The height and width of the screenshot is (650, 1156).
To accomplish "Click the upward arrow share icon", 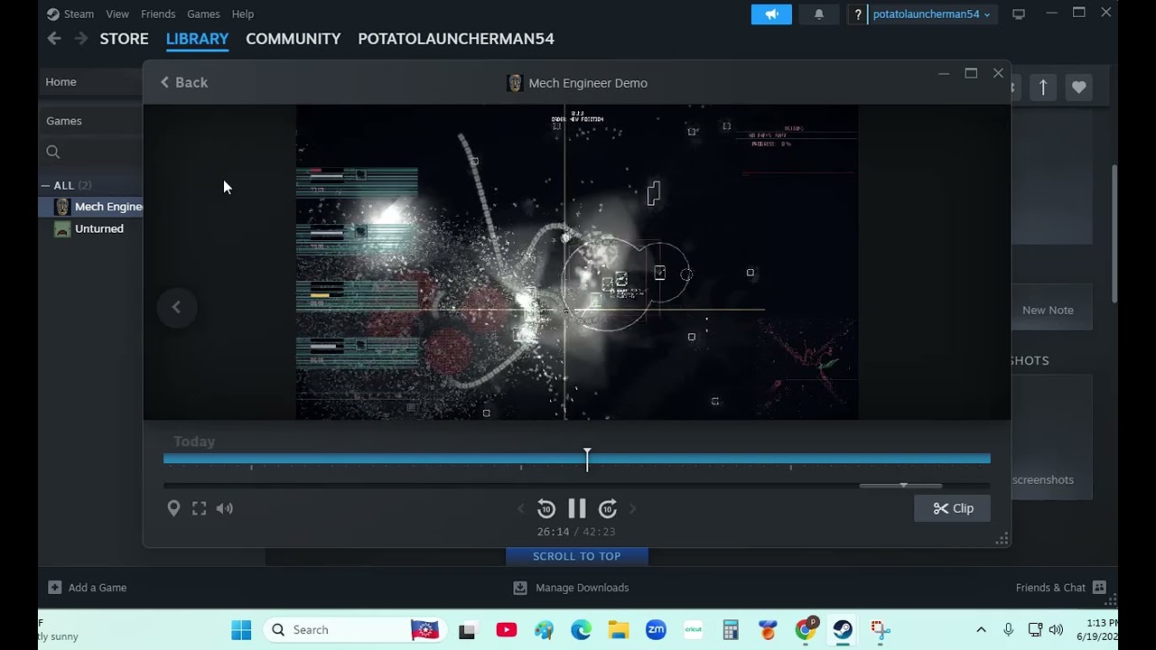I will click(1043, 88).
